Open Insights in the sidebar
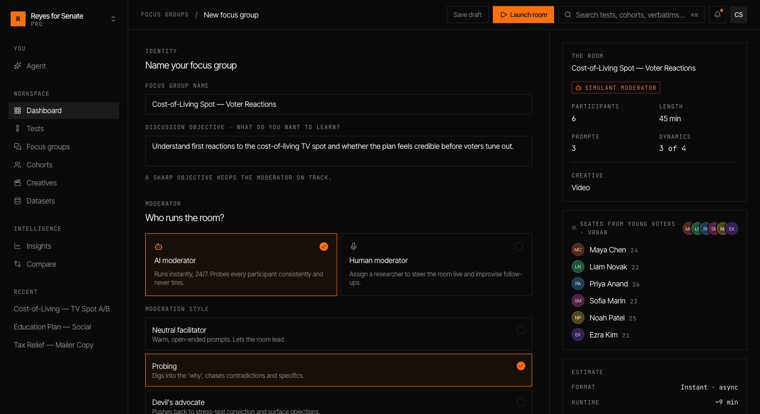760x414 pixels. [x=64, y=246]
